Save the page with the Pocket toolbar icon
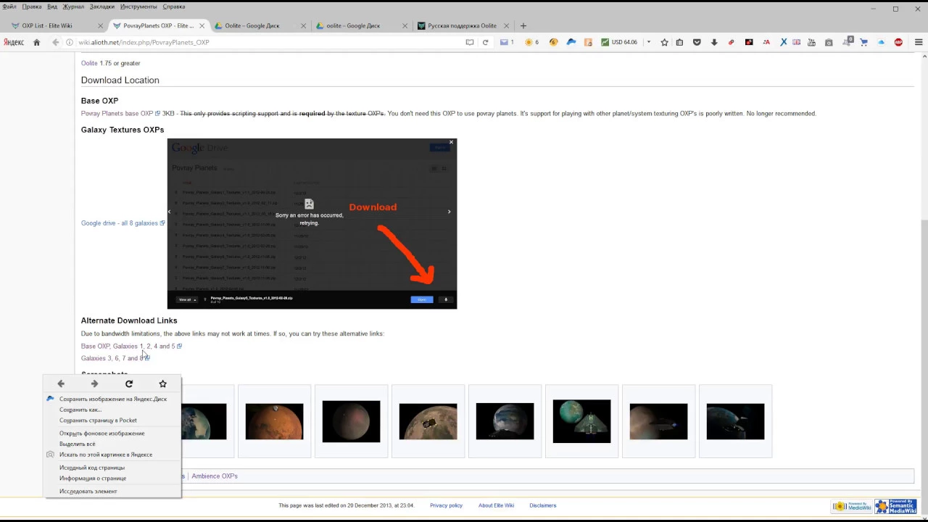928x522 pixels. [697, 42]
